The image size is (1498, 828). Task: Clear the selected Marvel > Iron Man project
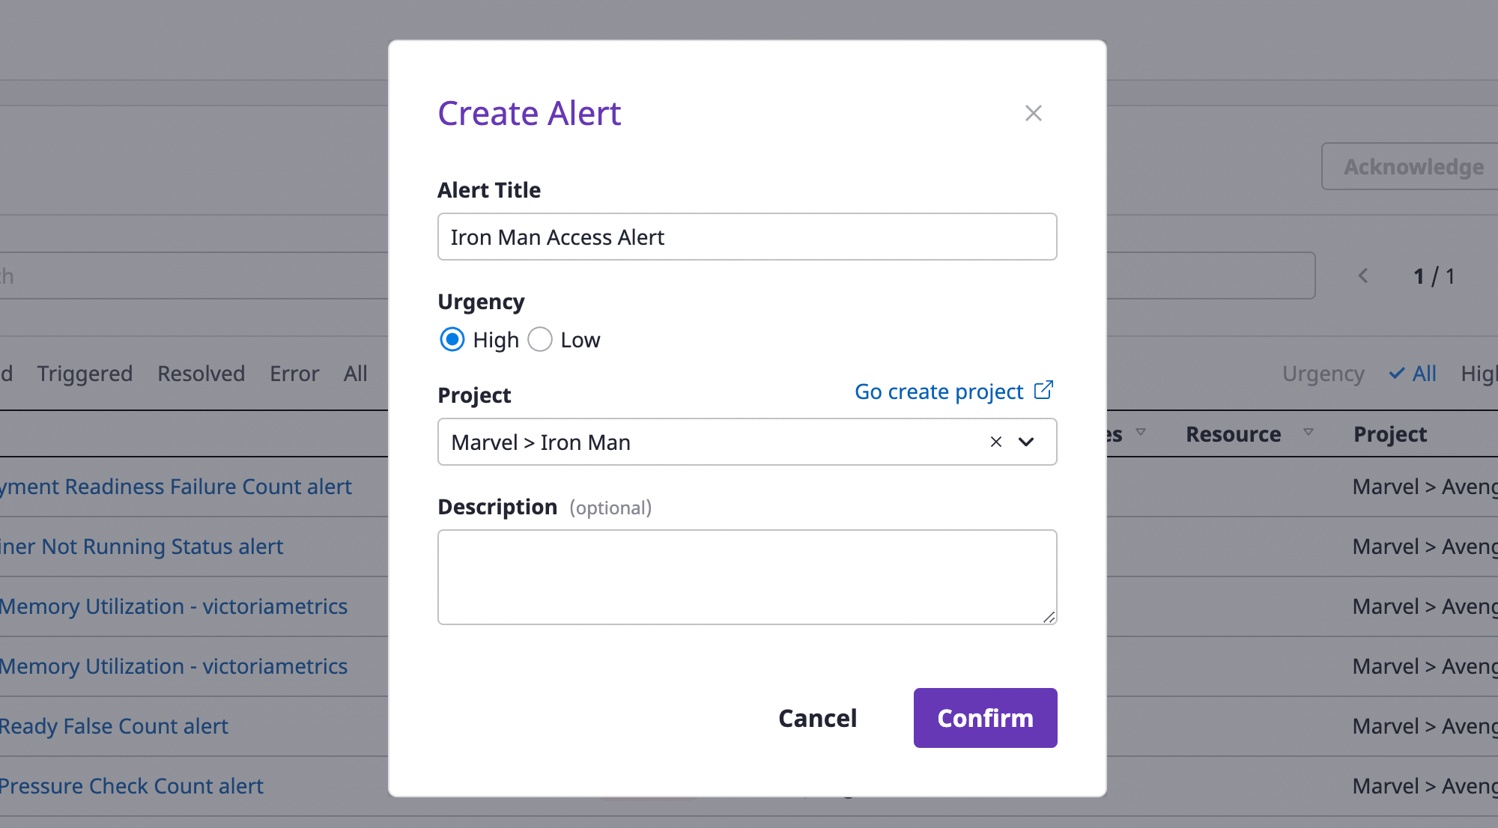click(996, 442)
